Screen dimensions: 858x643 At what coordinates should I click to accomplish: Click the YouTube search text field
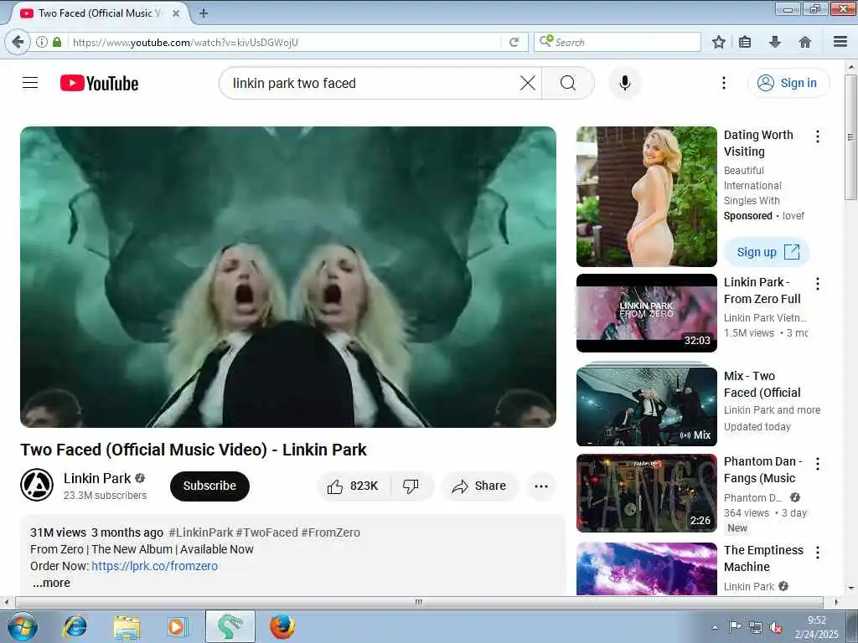(372, 83)
